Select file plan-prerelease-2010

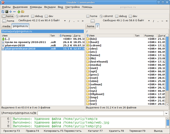tap(43, 49)
